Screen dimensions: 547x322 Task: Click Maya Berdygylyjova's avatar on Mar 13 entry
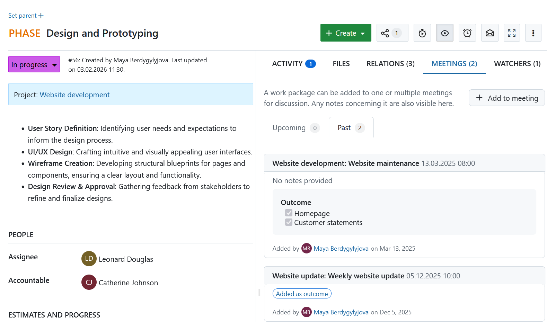pyautogui.click(x=306, y=249)
